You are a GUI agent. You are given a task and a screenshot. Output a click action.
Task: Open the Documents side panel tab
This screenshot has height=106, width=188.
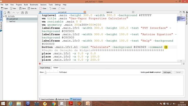(1, 16)
